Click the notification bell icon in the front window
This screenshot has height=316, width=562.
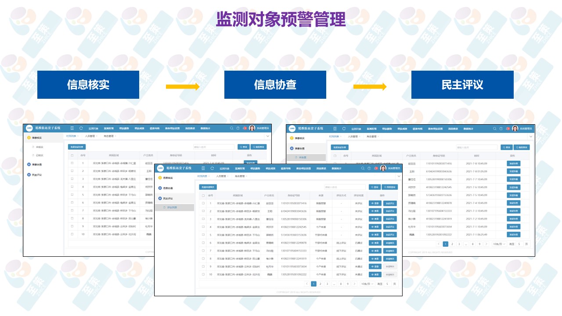tap(376, 168)
